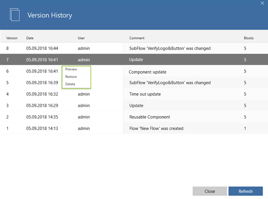The width and height of the screenshot is (268, 199).
Task: Select version 1 row number
Action: pos(7,129)
